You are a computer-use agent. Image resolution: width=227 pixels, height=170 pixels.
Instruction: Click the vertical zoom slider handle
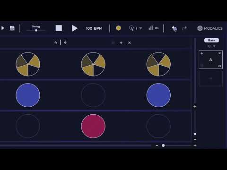point(195,134)
